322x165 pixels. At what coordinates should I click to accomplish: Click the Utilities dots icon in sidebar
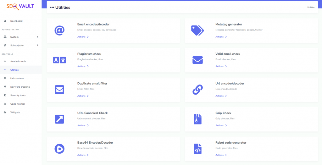click(x=5, y=70)
